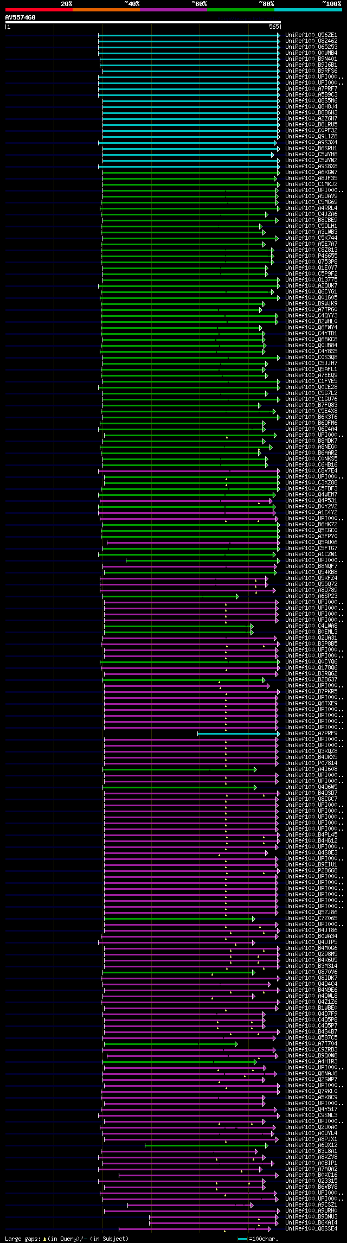Click hit label UniRef100_A4RRL4
The image size is (347, 1243).
tap(311, 208)
